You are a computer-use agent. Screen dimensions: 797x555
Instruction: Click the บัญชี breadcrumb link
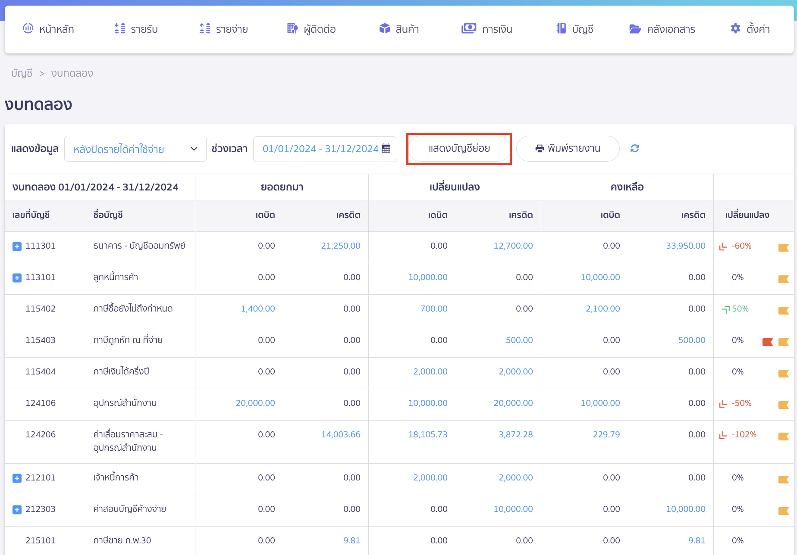click(x=22, y=73)
